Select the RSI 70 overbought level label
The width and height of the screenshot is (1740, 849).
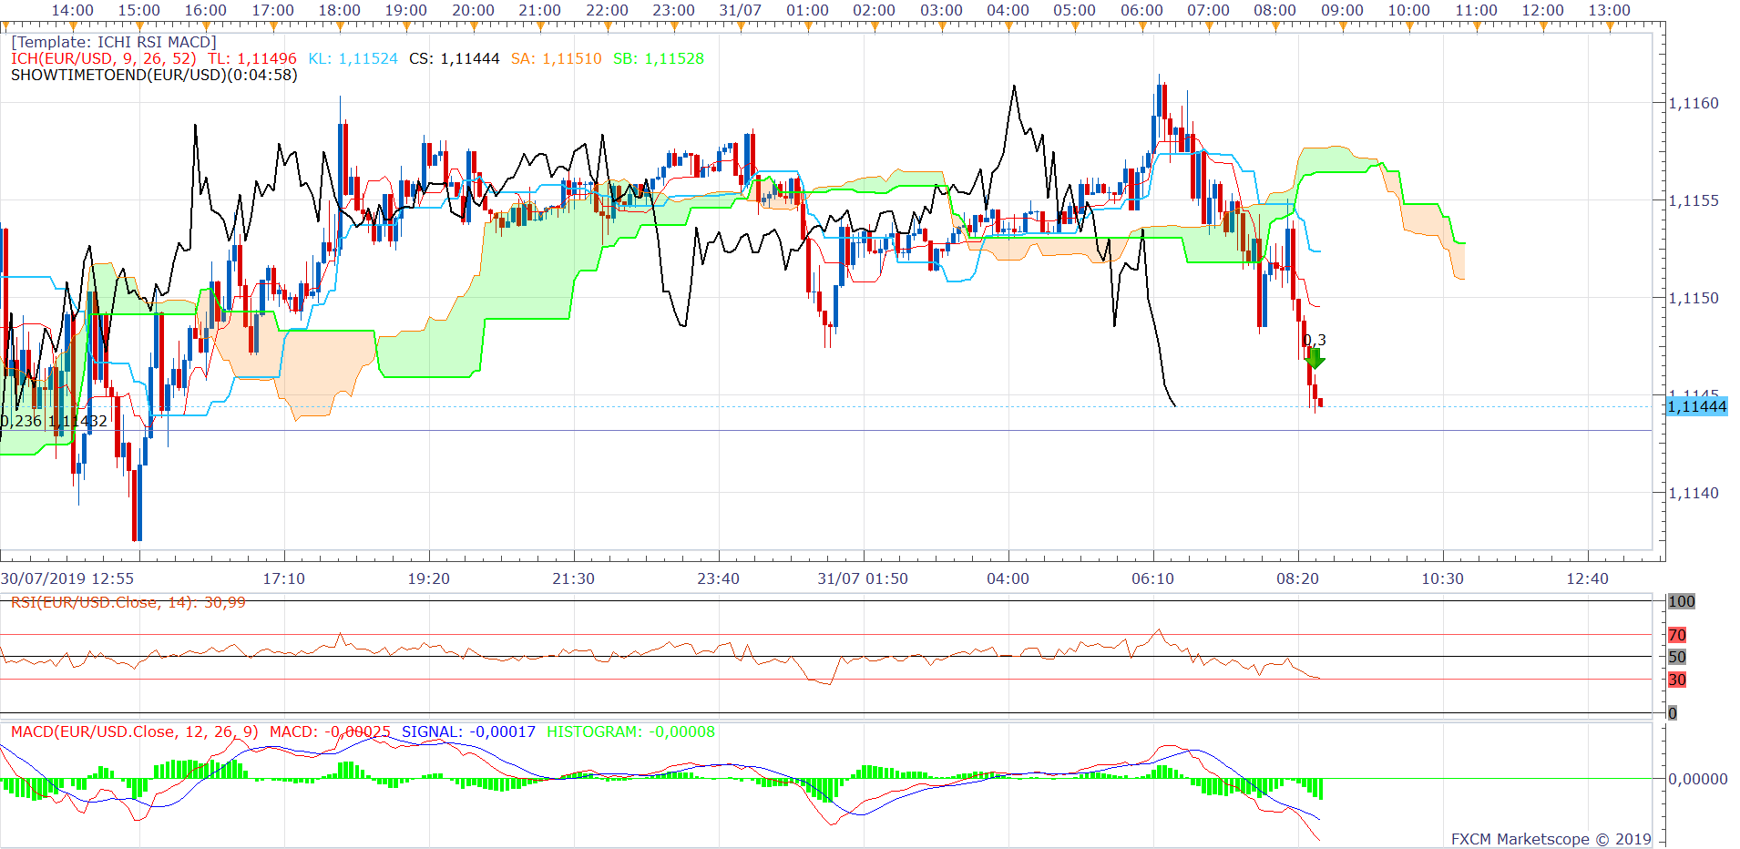point(1677,635)
